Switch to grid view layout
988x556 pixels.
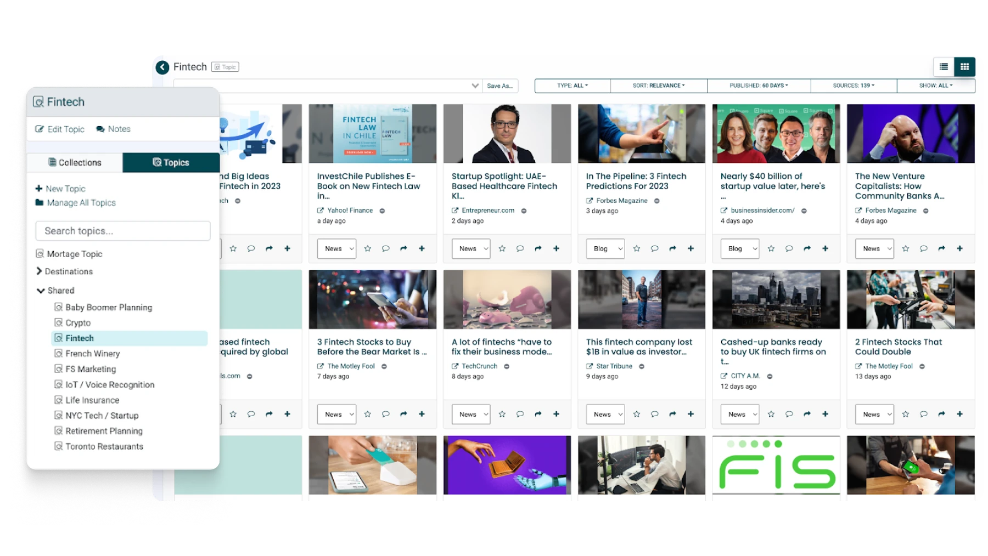964,67
